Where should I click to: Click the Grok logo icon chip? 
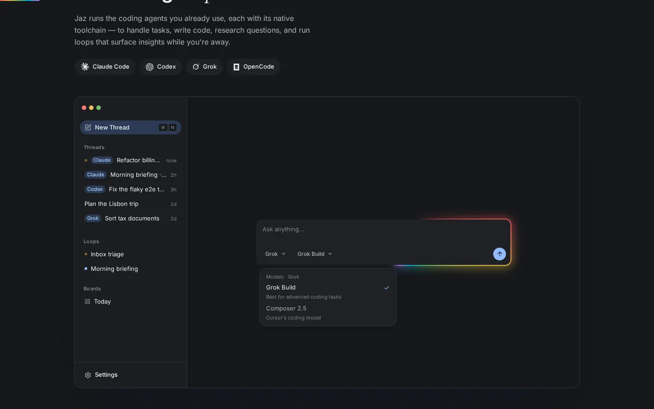[196, 67]
